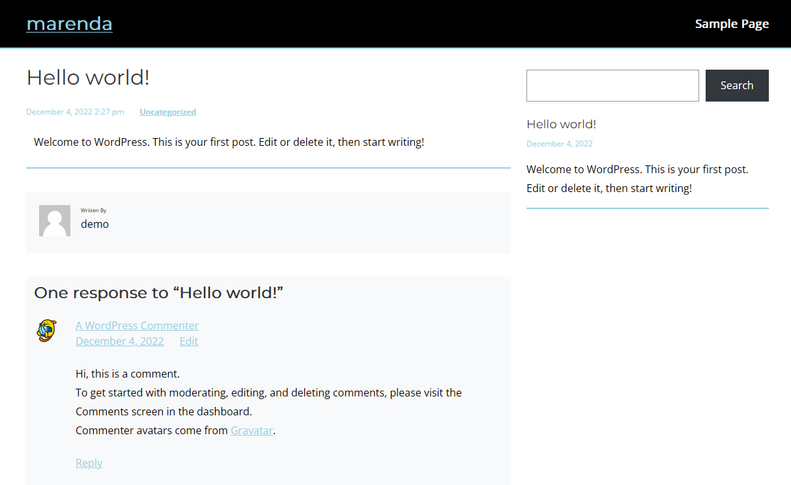The width and height of the screenshot is (791, 485).
Task: Open Sample Page in navigation menu
Action: click(732, 23)
